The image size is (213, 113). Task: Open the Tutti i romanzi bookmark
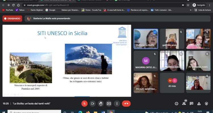tap(162, 10)
